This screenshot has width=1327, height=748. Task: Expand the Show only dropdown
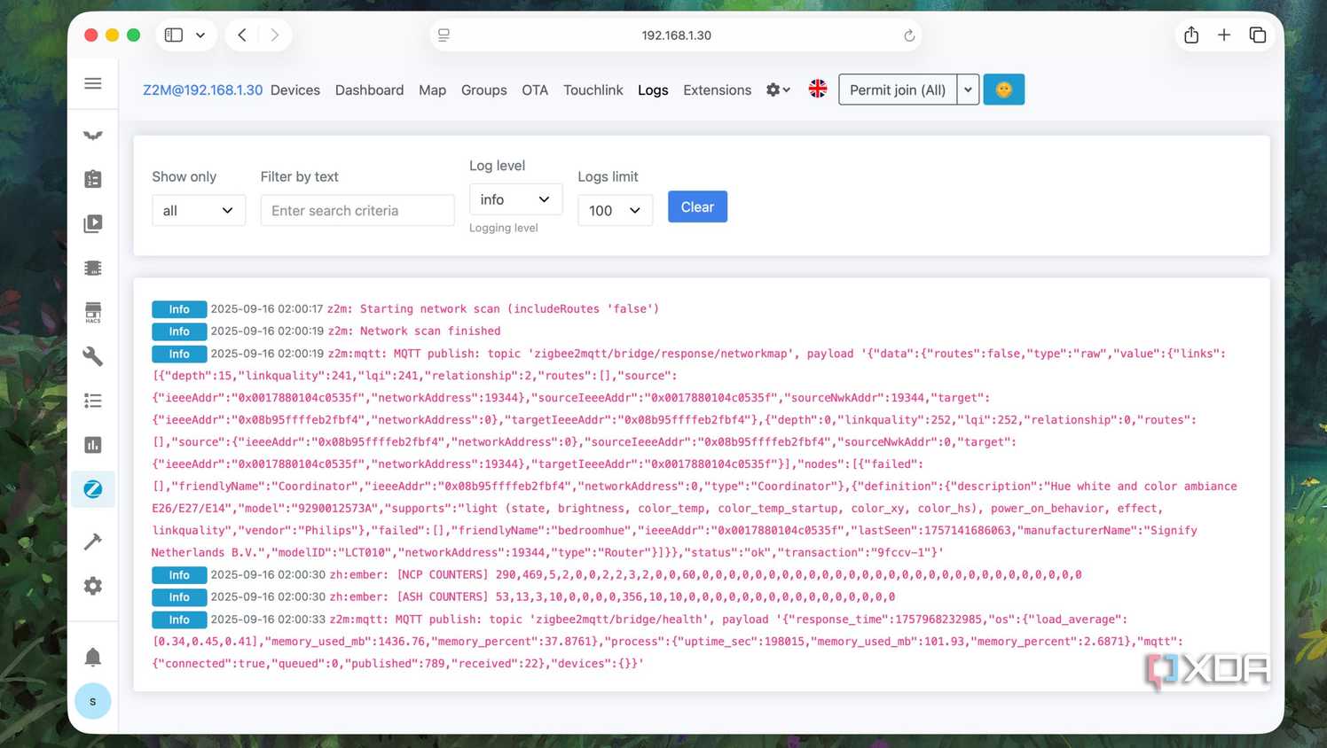coord(198,210)
